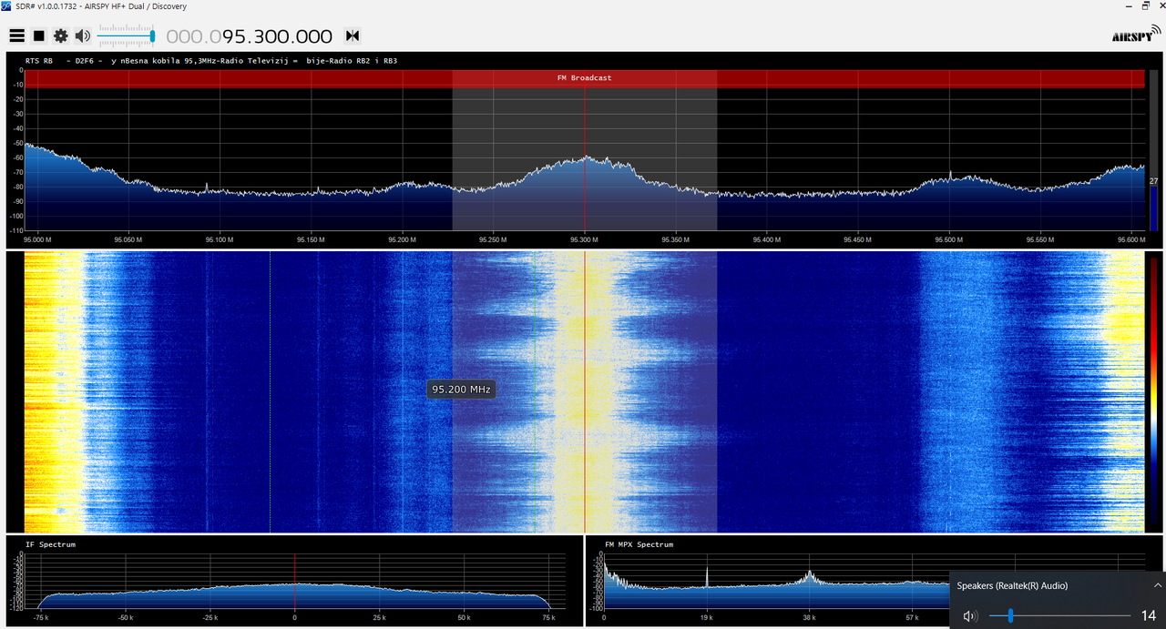Image resolution: width=1166 pixels, height=629 pixels.
Task: Click the IF Spectrum panel title
Action: (x=50, y=544)
